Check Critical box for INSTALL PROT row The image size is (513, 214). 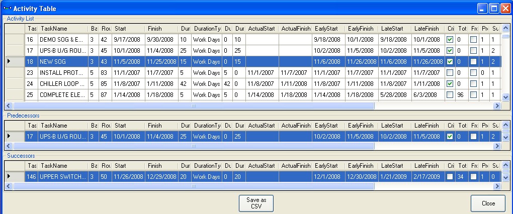pyautogui.click(x=450, y=72)
